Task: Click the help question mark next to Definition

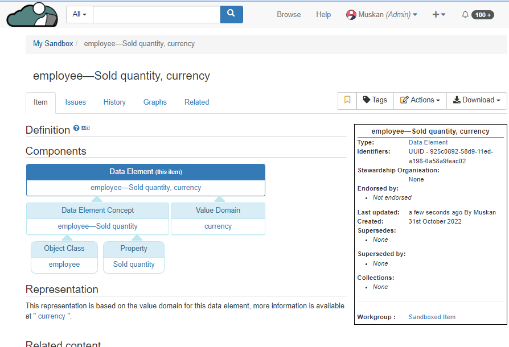Action: click(76, 129)
